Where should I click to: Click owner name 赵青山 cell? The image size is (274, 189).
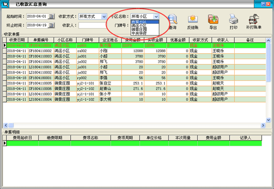(110, 89)
